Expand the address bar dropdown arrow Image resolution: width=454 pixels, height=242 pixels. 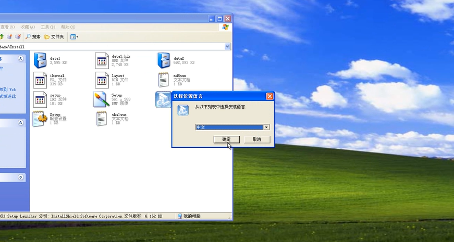coord(227,46)
